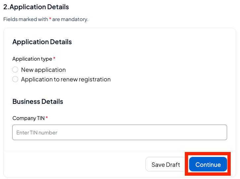Click the blue Continue button

(208, 164)
